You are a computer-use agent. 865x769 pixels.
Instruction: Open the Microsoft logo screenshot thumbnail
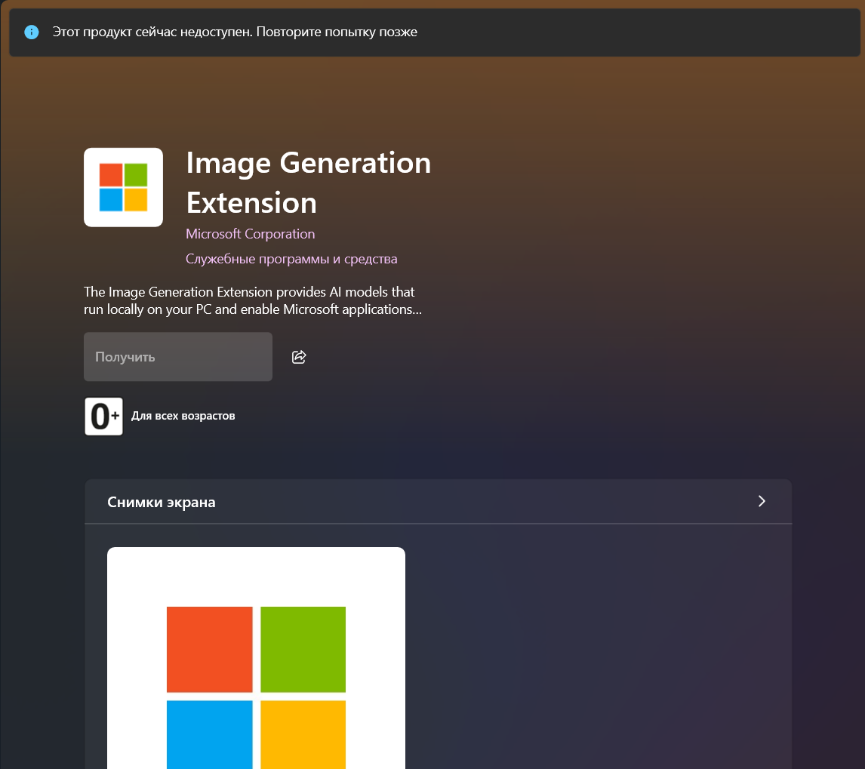click(256, 657)
